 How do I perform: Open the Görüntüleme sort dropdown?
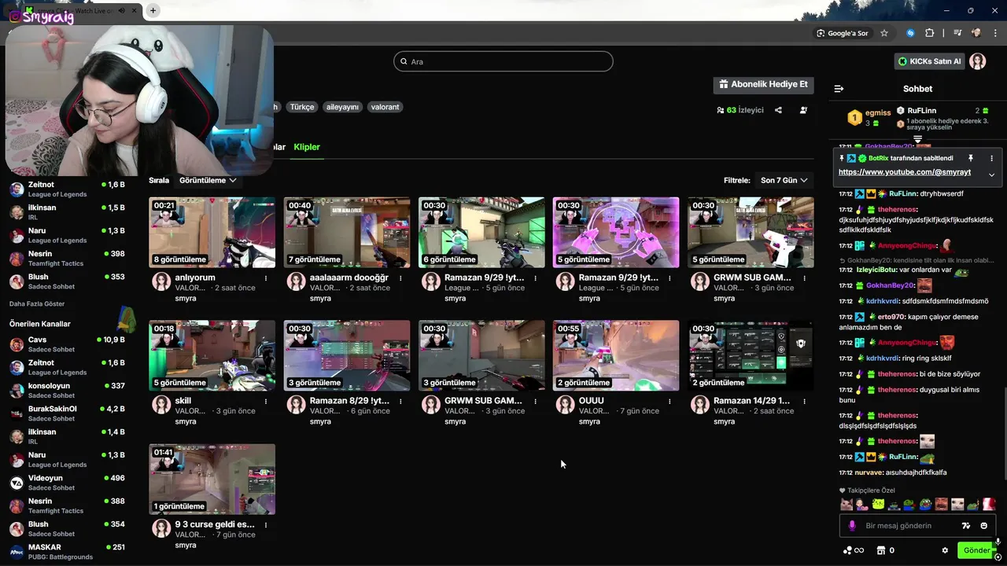pos(208,180)
